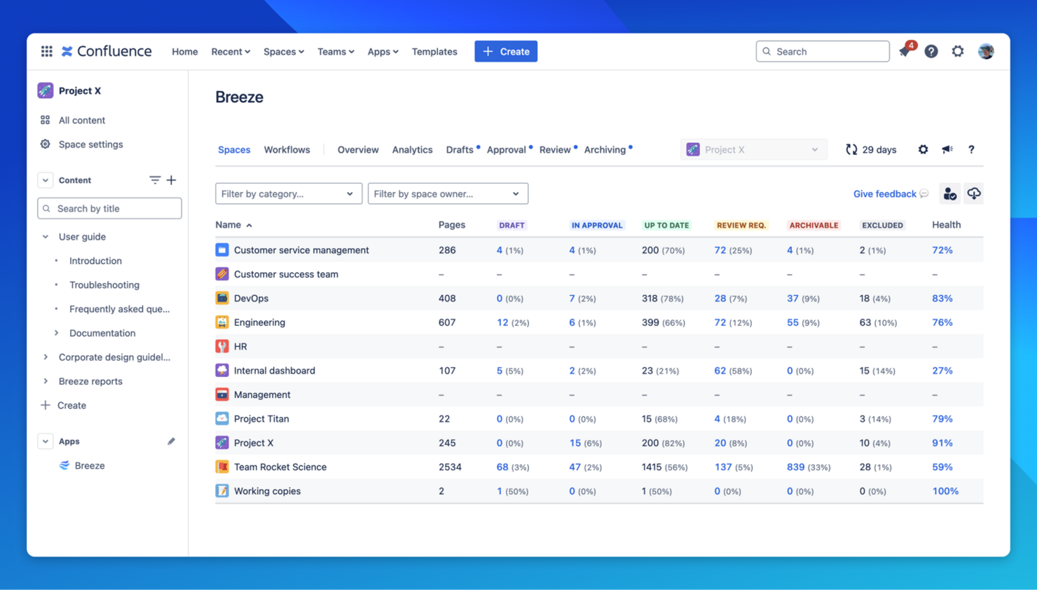Switch to the Archiving tab
Screen dimensions: 1037x590
click(x=605, y=149)
